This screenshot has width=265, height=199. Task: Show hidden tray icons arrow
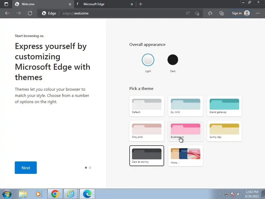pos(220,194)
